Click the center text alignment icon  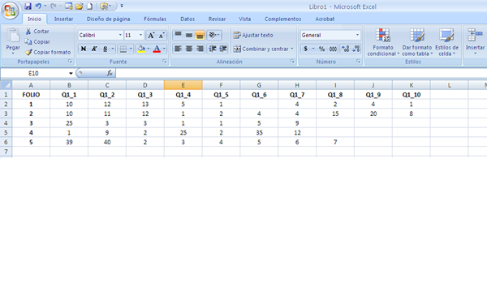[189, 49]
